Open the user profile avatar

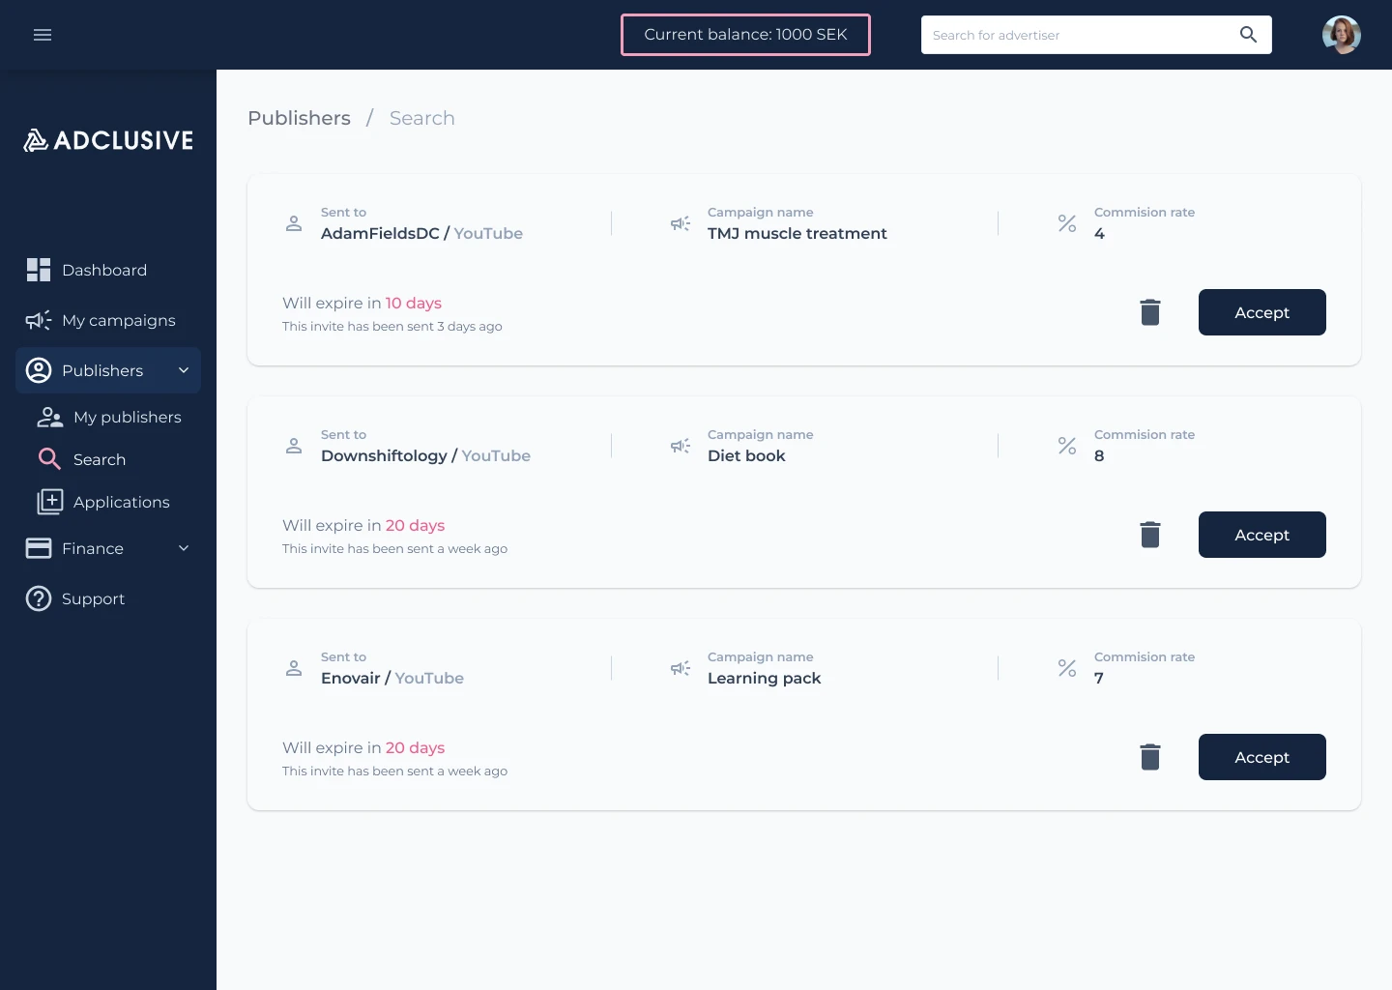click(1342, 35)
